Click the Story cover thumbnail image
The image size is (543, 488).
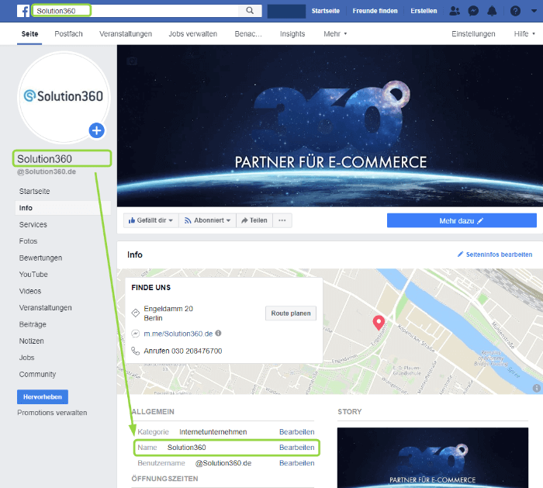(433, 458)
